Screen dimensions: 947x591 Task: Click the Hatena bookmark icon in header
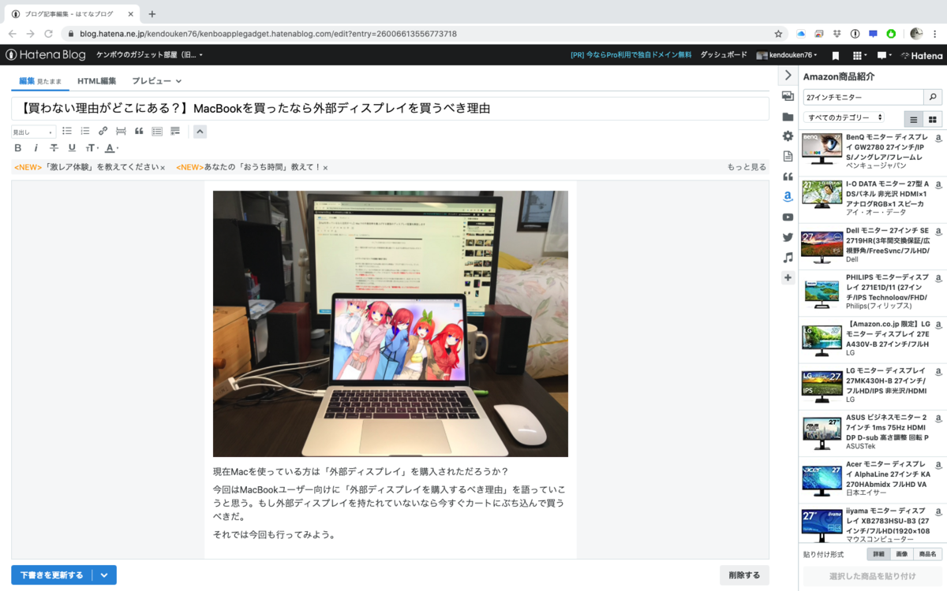tap(836, 55)
